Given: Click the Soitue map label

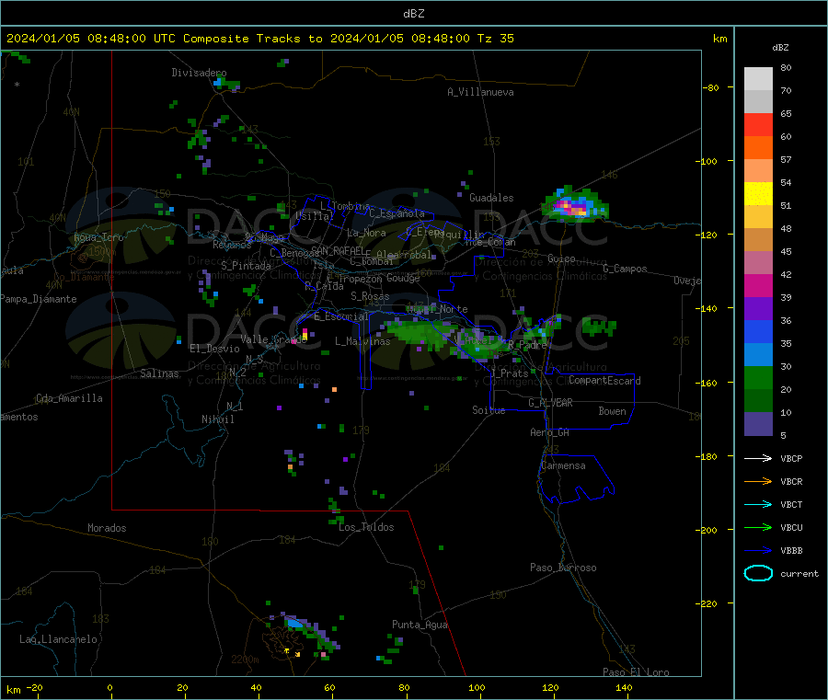Looking at the screenshot, I should [x=489, y=410].
